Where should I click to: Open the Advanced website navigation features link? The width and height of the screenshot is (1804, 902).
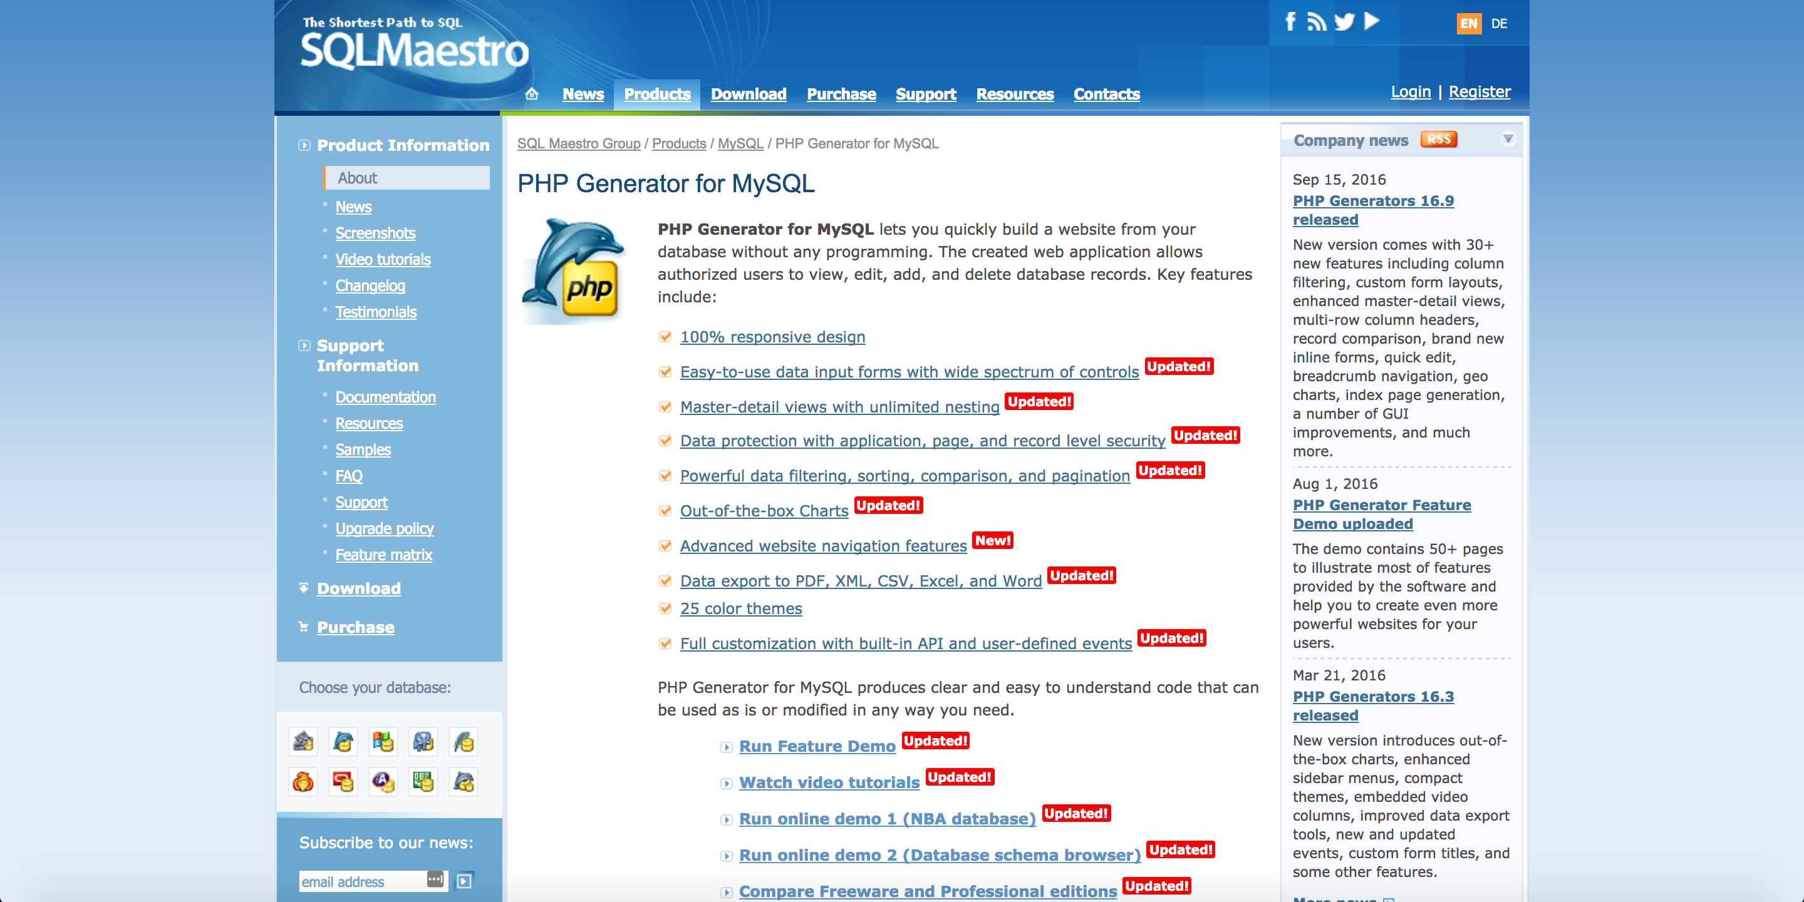[823, 546]
